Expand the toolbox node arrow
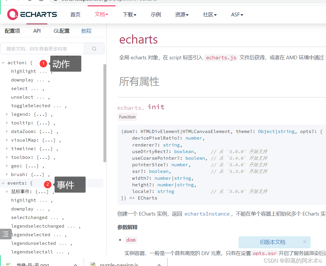 tap(7, 157)
